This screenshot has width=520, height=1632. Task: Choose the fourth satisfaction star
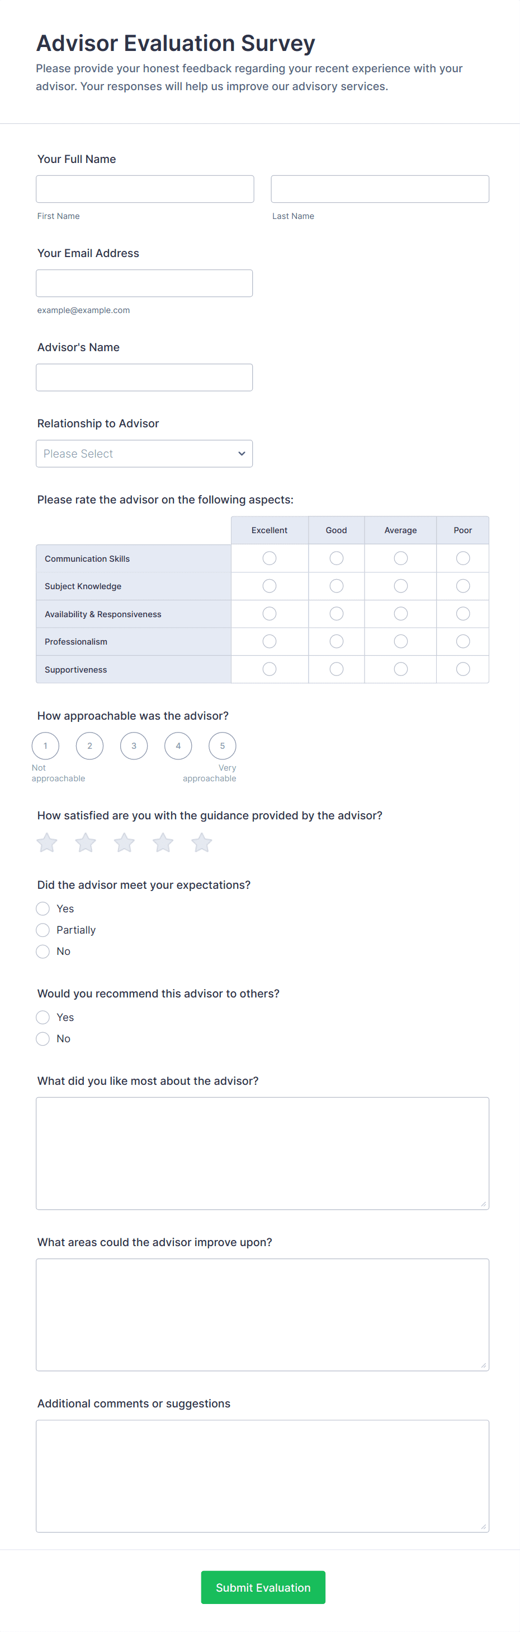163,843
